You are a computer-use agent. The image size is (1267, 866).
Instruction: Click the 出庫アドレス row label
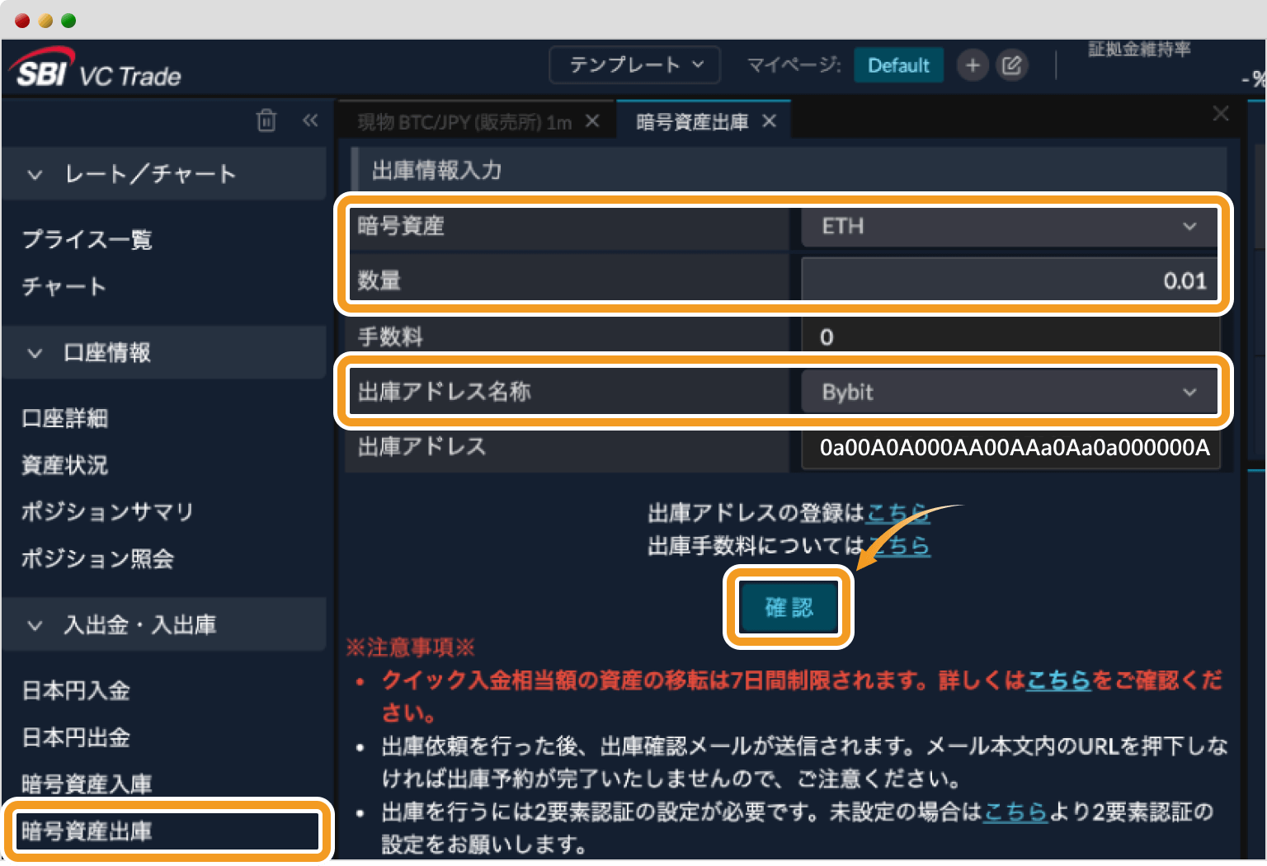click(x=422, y=447)
